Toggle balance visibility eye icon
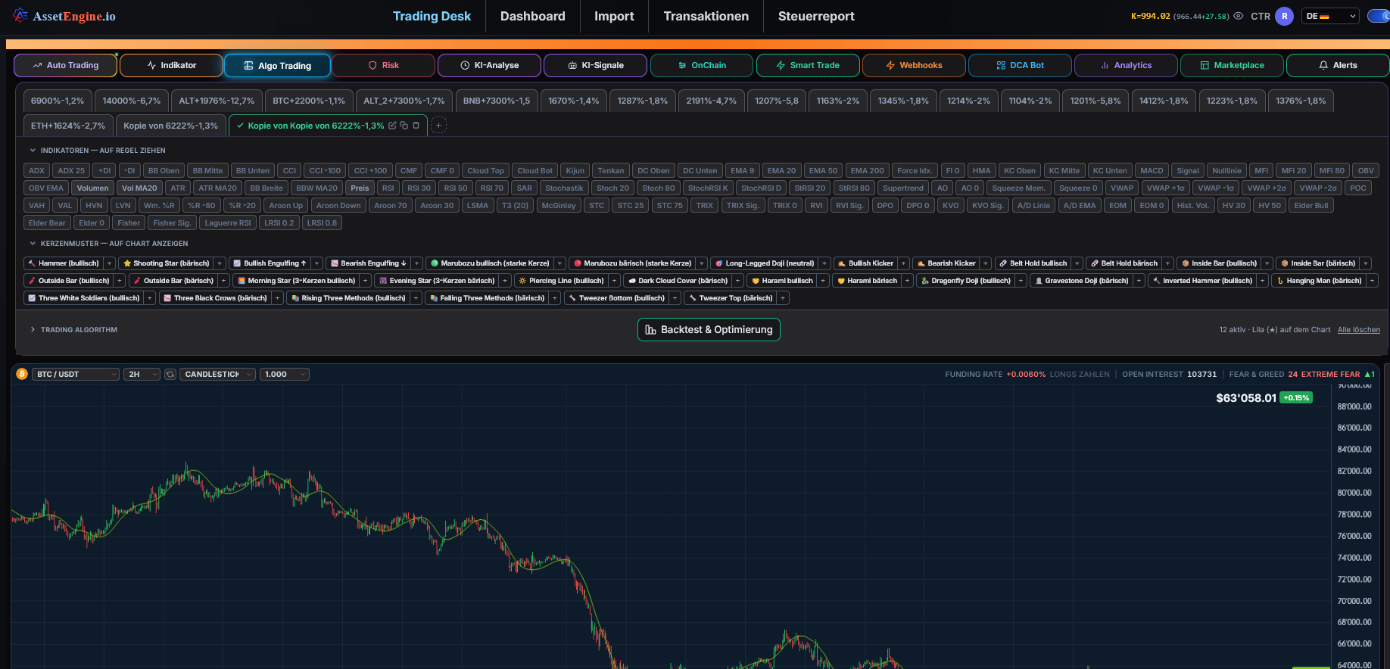Image resolution: width=1390 pixels, height=669 pixels. 1239,16
